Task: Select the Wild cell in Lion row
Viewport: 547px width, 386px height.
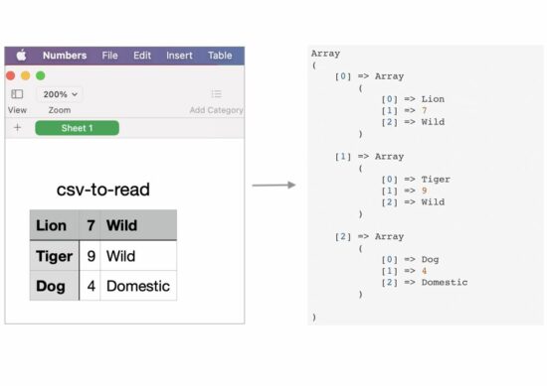Action: 138,225
